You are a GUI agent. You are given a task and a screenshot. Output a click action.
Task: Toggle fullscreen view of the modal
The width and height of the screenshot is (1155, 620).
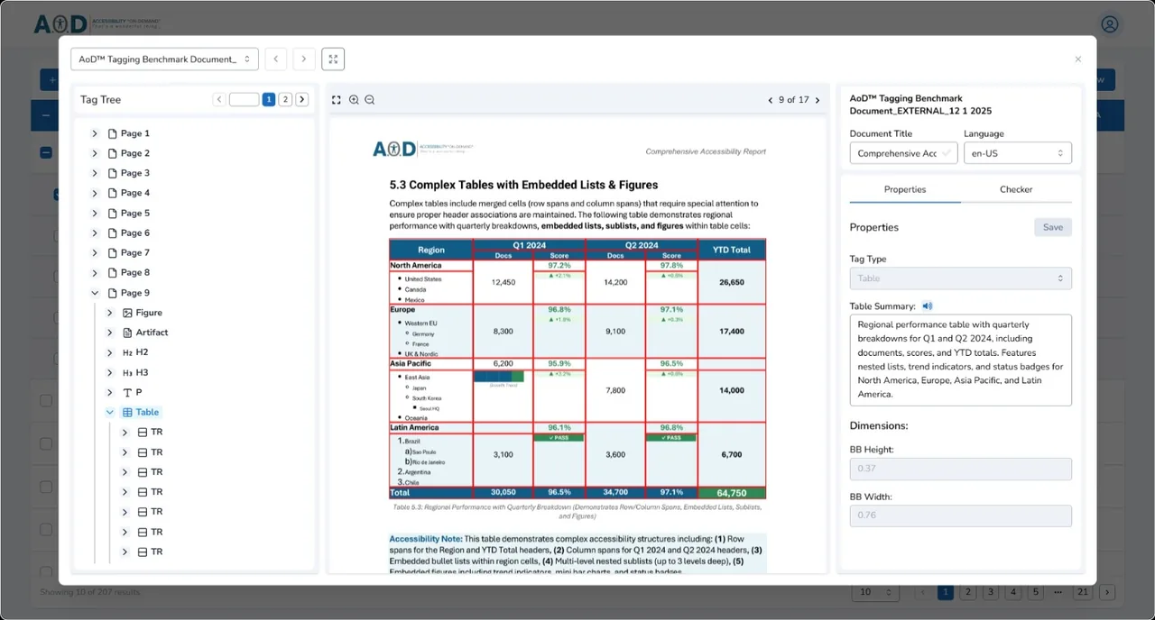[x=333, y=59]
